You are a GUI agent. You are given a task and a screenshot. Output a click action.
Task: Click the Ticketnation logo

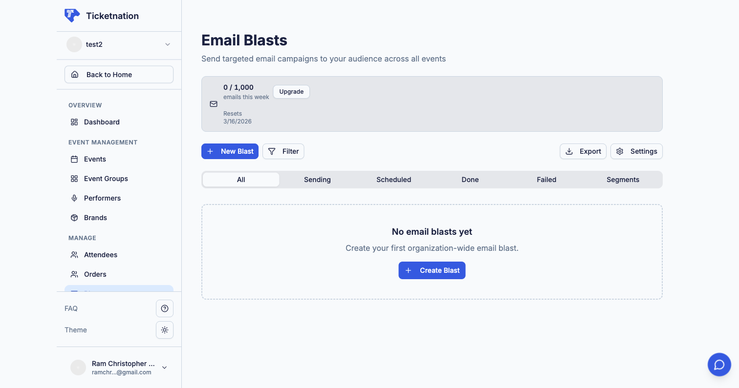coord(72,15)
